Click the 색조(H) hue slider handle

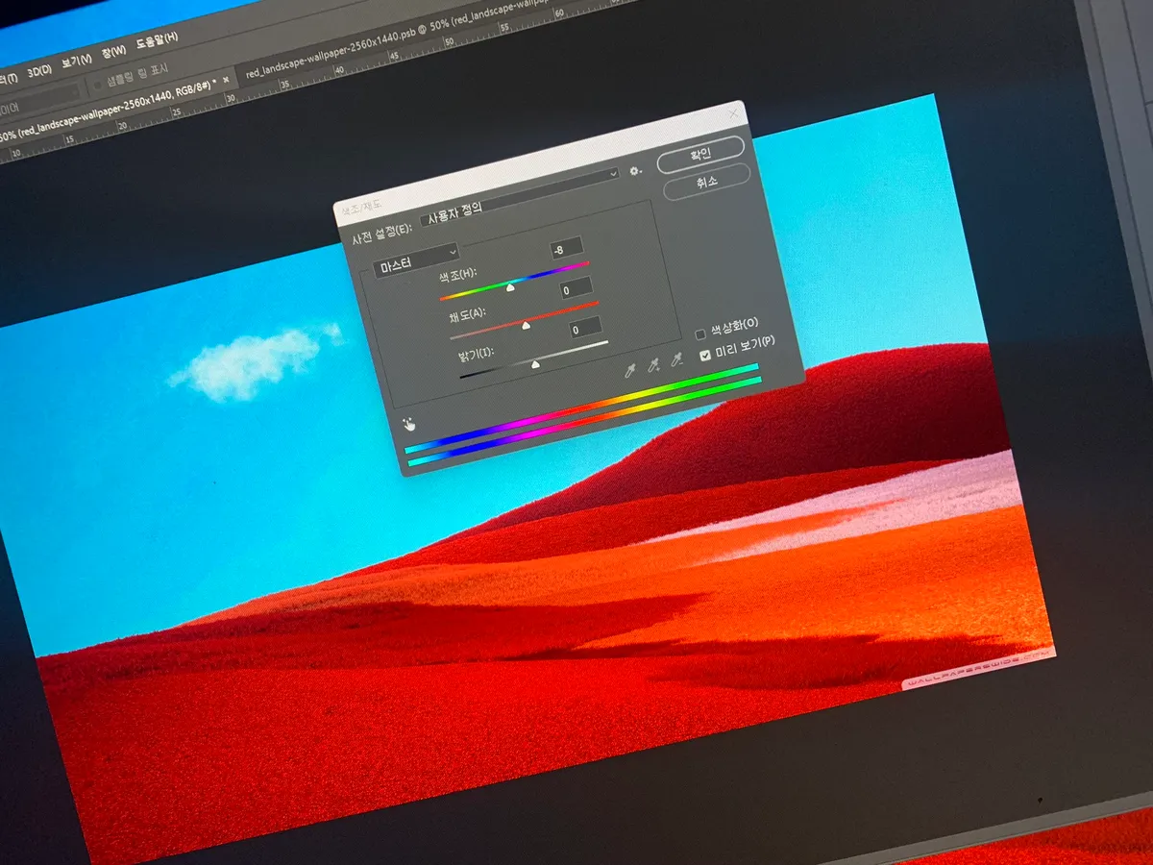pyautogui.click(x=509, y=286)
